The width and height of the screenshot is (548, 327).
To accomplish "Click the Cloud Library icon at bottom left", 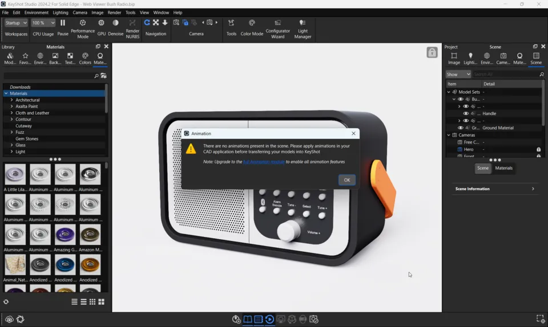I will pos(10,319).
